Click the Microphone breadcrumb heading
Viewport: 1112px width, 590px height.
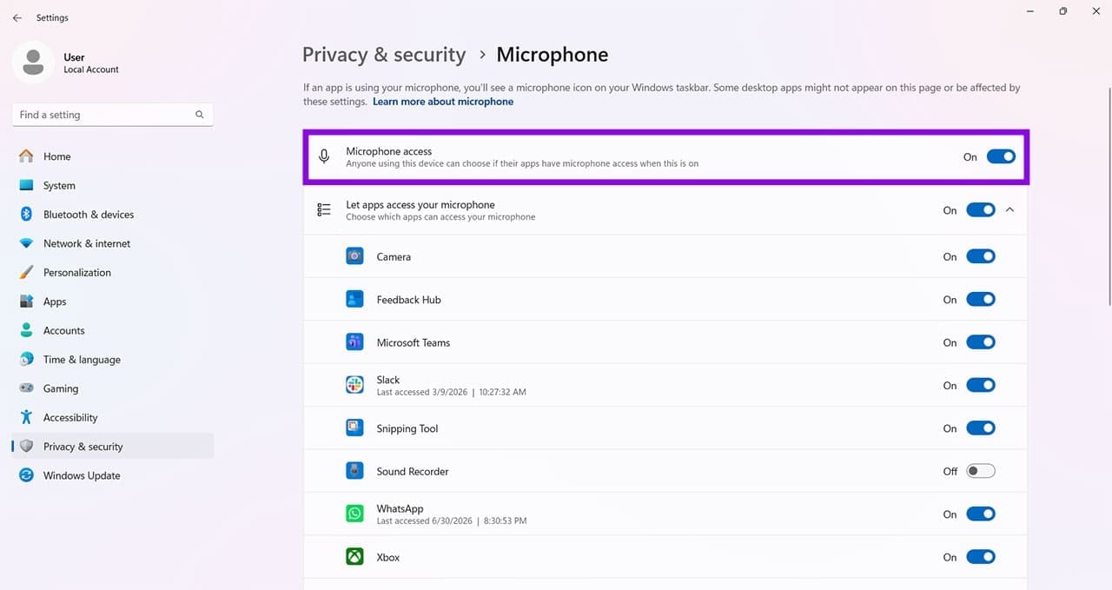click(553, 55)
